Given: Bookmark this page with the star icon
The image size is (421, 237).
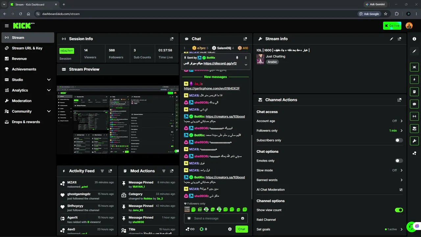Looking at the screenshot, I should coord(385,14).
